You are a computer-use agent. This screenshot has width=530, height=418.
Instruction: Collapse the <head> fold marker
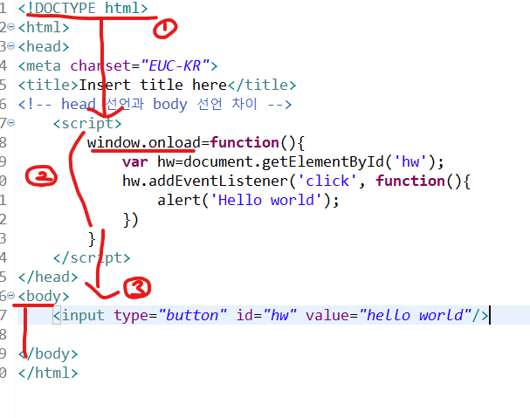[11, 46]
